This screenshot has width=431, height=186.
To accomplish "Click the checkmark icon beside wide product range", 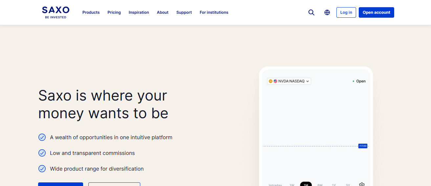I will pyautogui.click(x=42, y=169).
